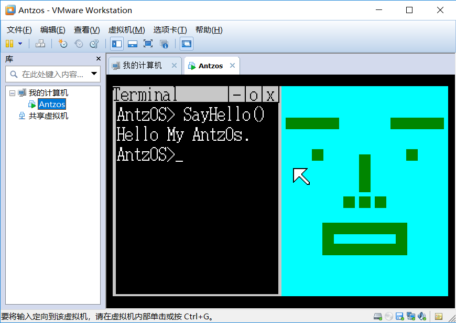Image resolution: width=456 pixels, height=323 pixels.
Task: Open the 帮助(H) menu
Action: pos(209,30)
